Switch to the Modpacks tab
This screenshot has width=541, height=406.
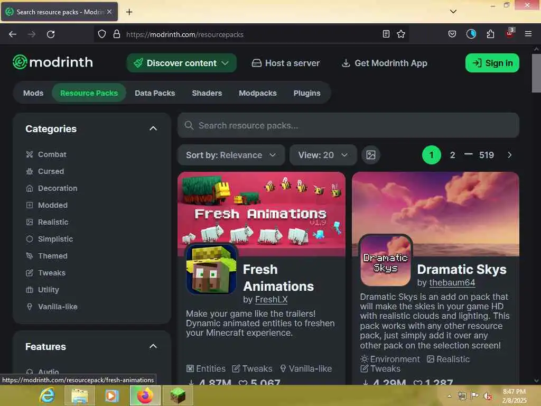[258, 93]
